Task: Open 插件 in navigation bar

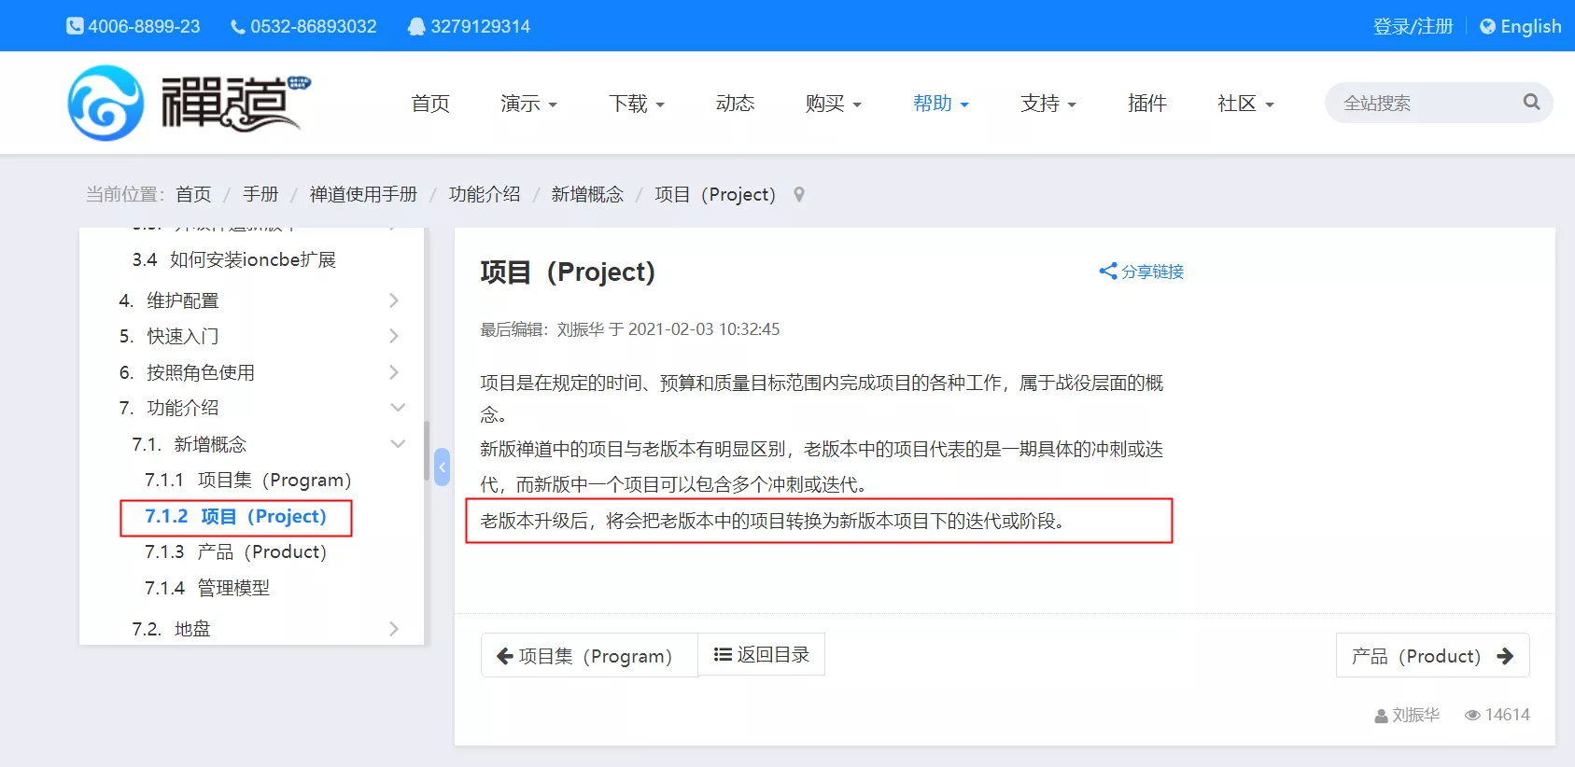Action: pyautogui.click(x=1147, y=104)
